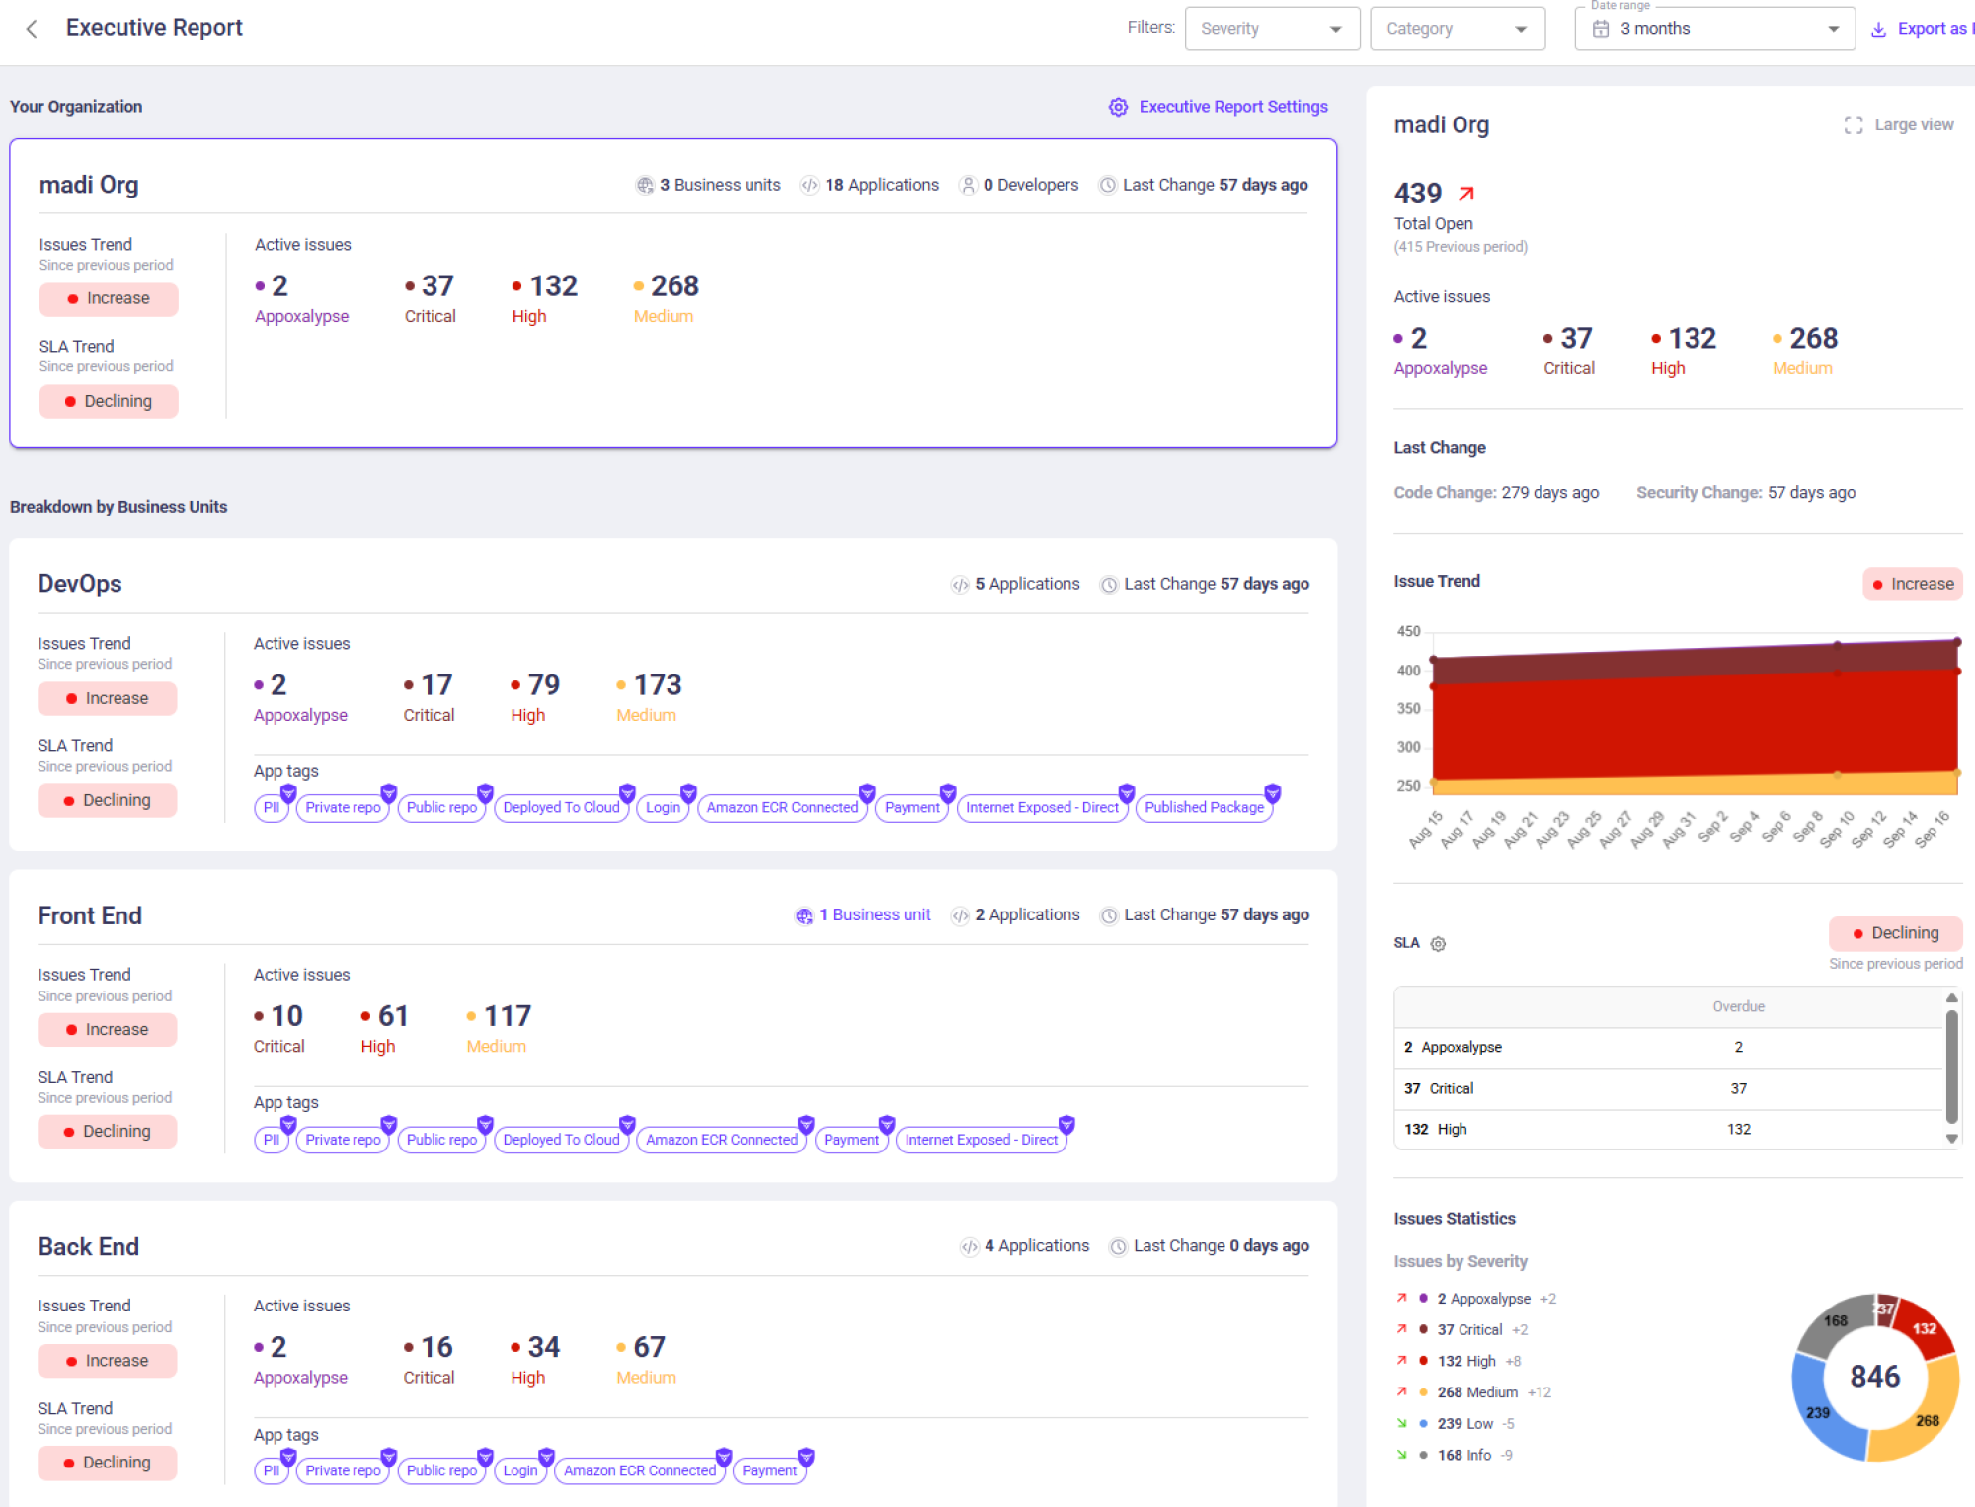Viewport: 1975px width, 1507px height.
Task: Click the shield badge on DevOps Published Package tag
Action: 1272,792
